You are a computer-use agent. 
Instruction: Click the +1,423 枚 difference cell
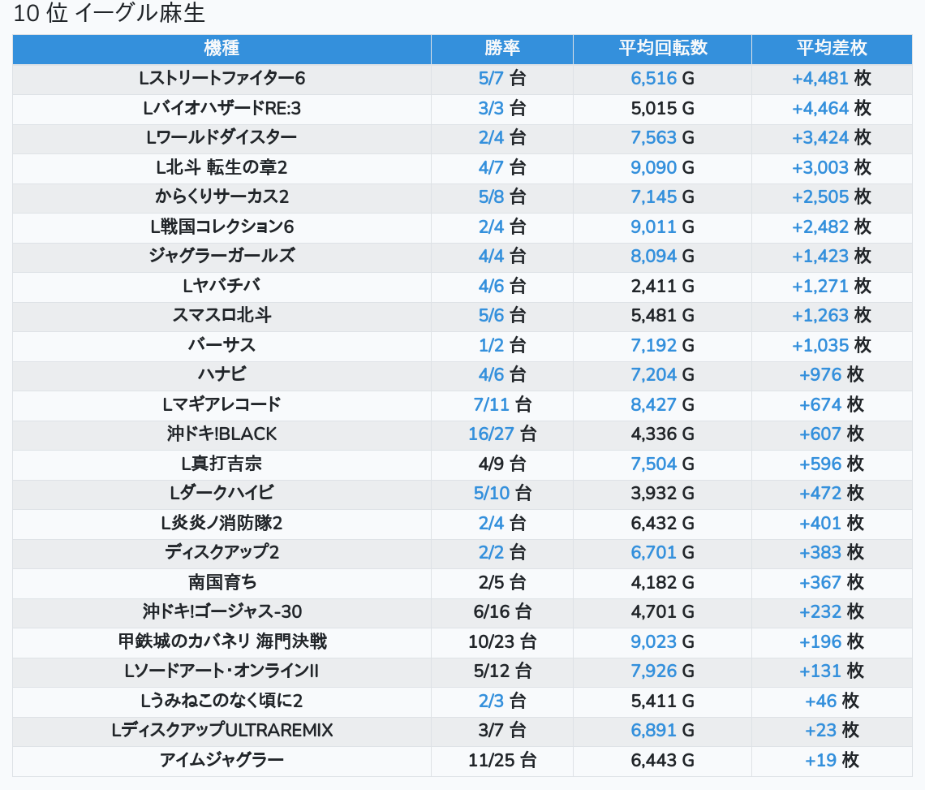(832, 257)
